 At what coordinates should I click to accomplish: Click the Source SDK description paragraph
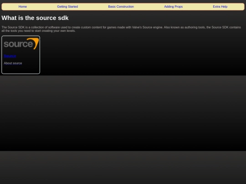point(121,29)
